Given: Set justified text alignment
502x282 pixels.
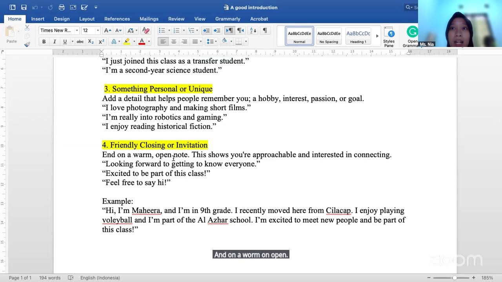Looking at the screenshot, I should [195, 42].
